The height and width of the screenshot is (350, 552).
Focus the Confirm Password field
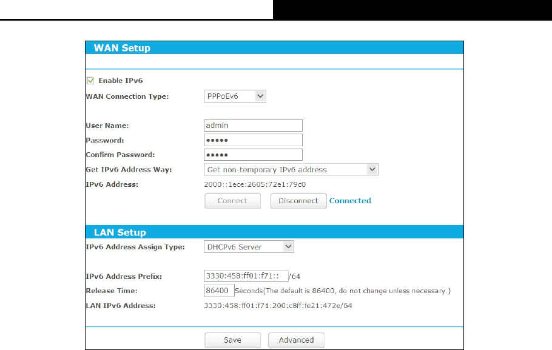point(253,155)
